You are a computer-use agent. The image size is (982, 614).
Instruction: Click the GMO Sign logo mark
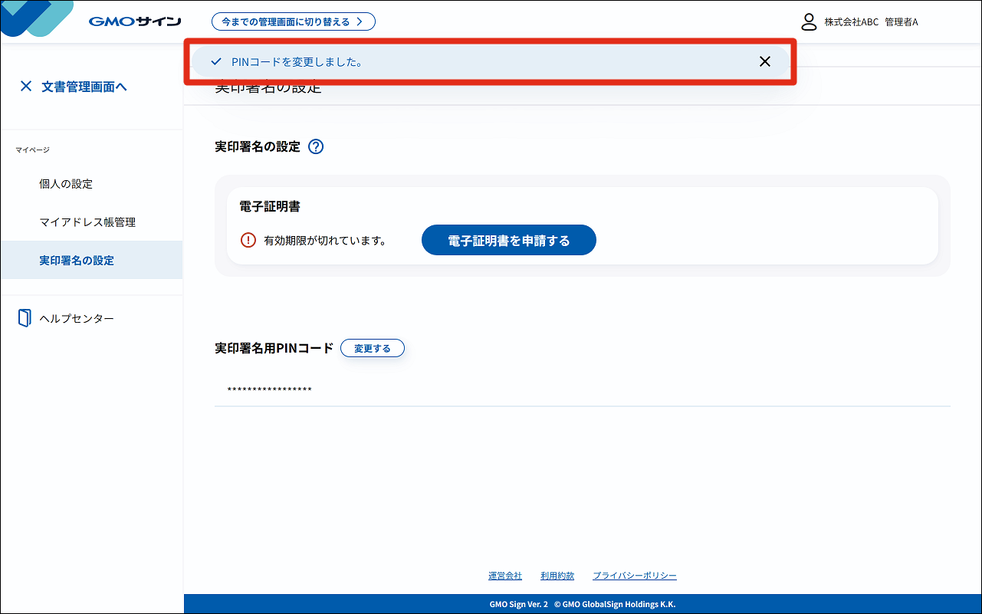coord(38,17)
